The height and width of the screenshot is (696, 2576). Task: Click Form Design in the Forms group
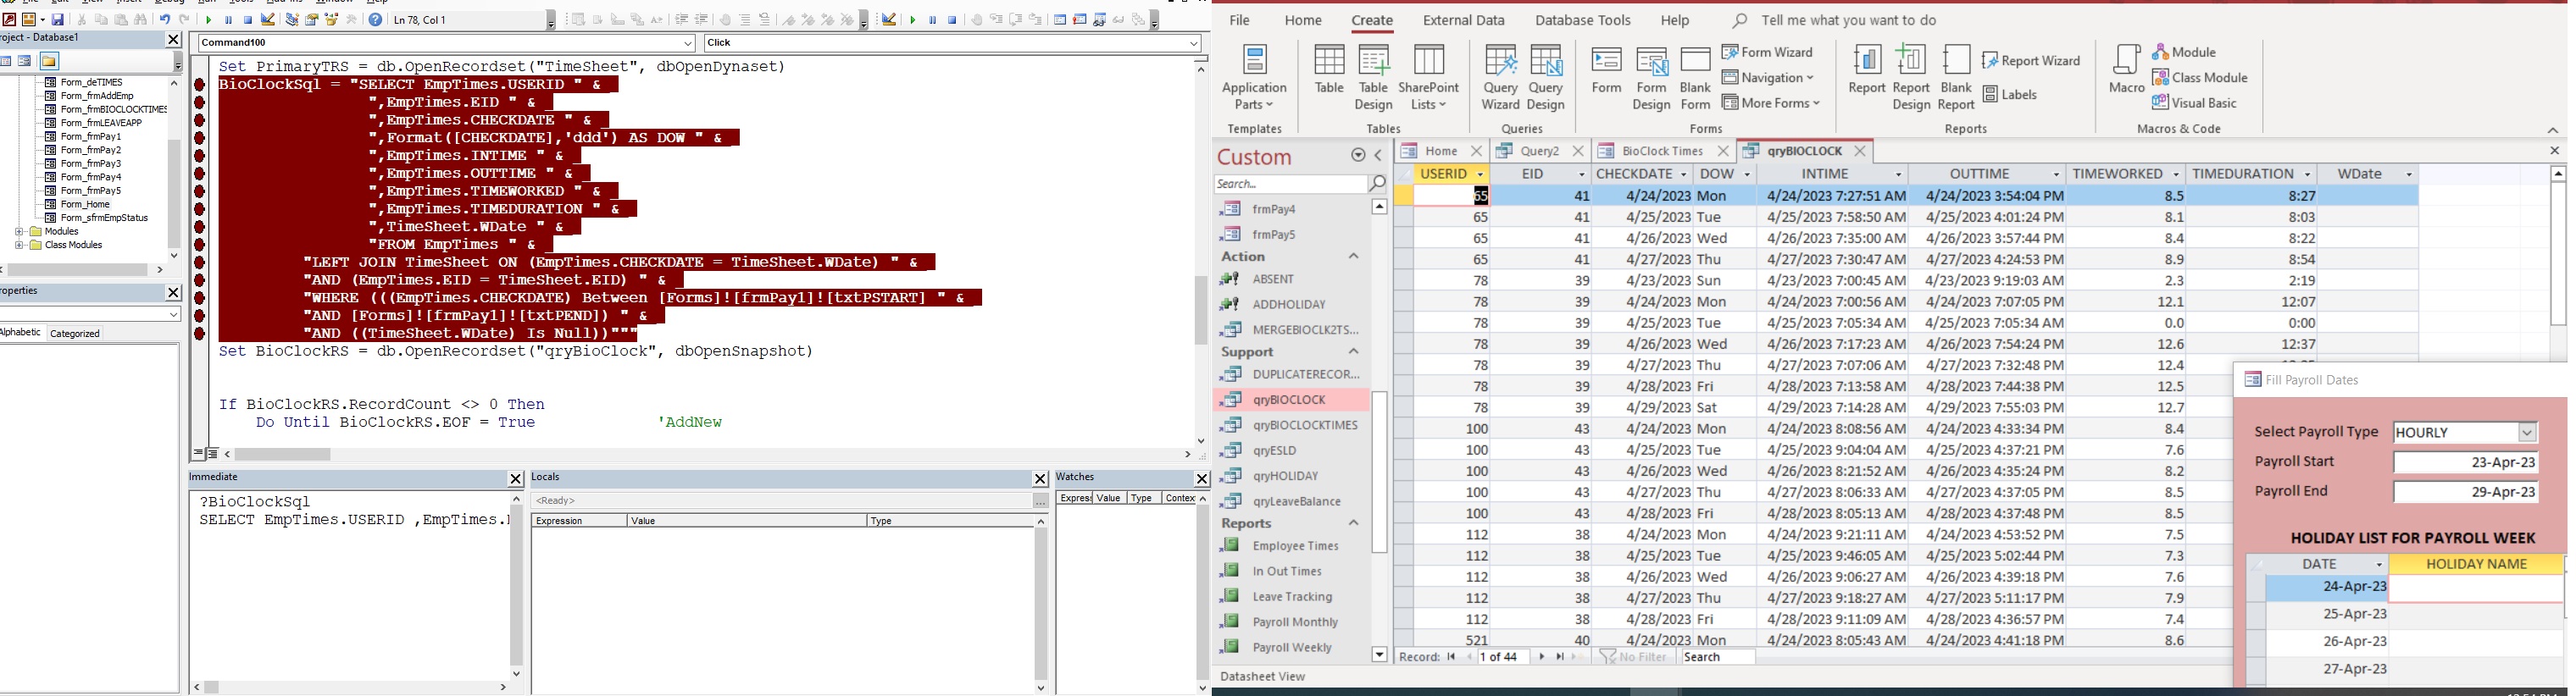[x=1651, y=78]
